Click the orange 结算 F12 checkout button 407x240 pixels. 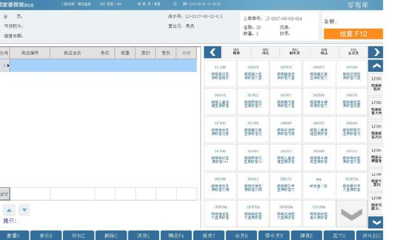tap(353, 34)
